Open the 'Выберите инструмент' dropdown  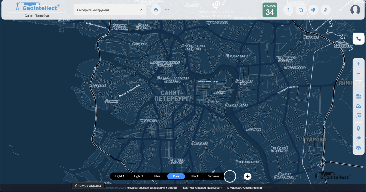point(110,10)
